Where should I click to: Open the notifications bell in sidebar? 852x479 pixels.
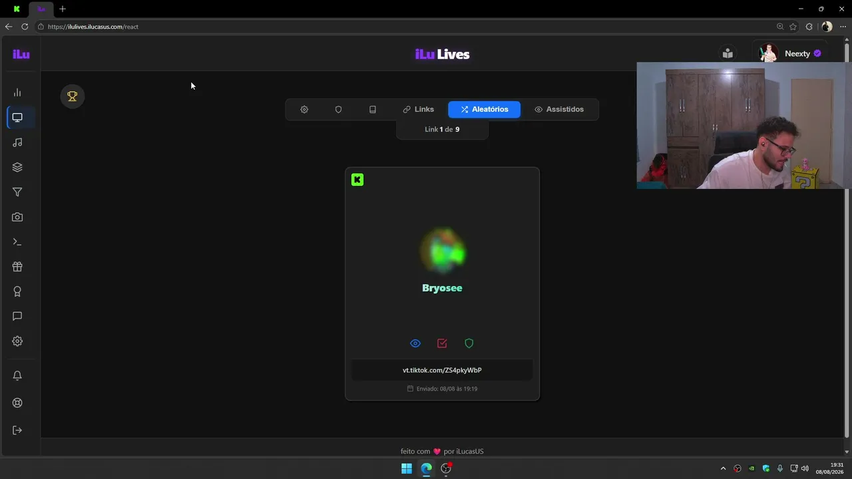click(17, 376)
